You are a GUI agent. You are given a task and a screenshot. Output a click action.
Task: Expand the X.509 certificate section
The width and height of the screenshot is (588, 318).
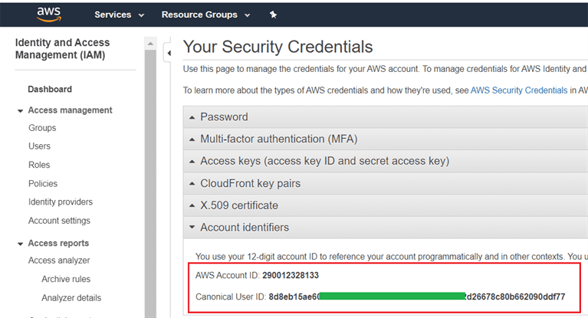coord(238,205)
